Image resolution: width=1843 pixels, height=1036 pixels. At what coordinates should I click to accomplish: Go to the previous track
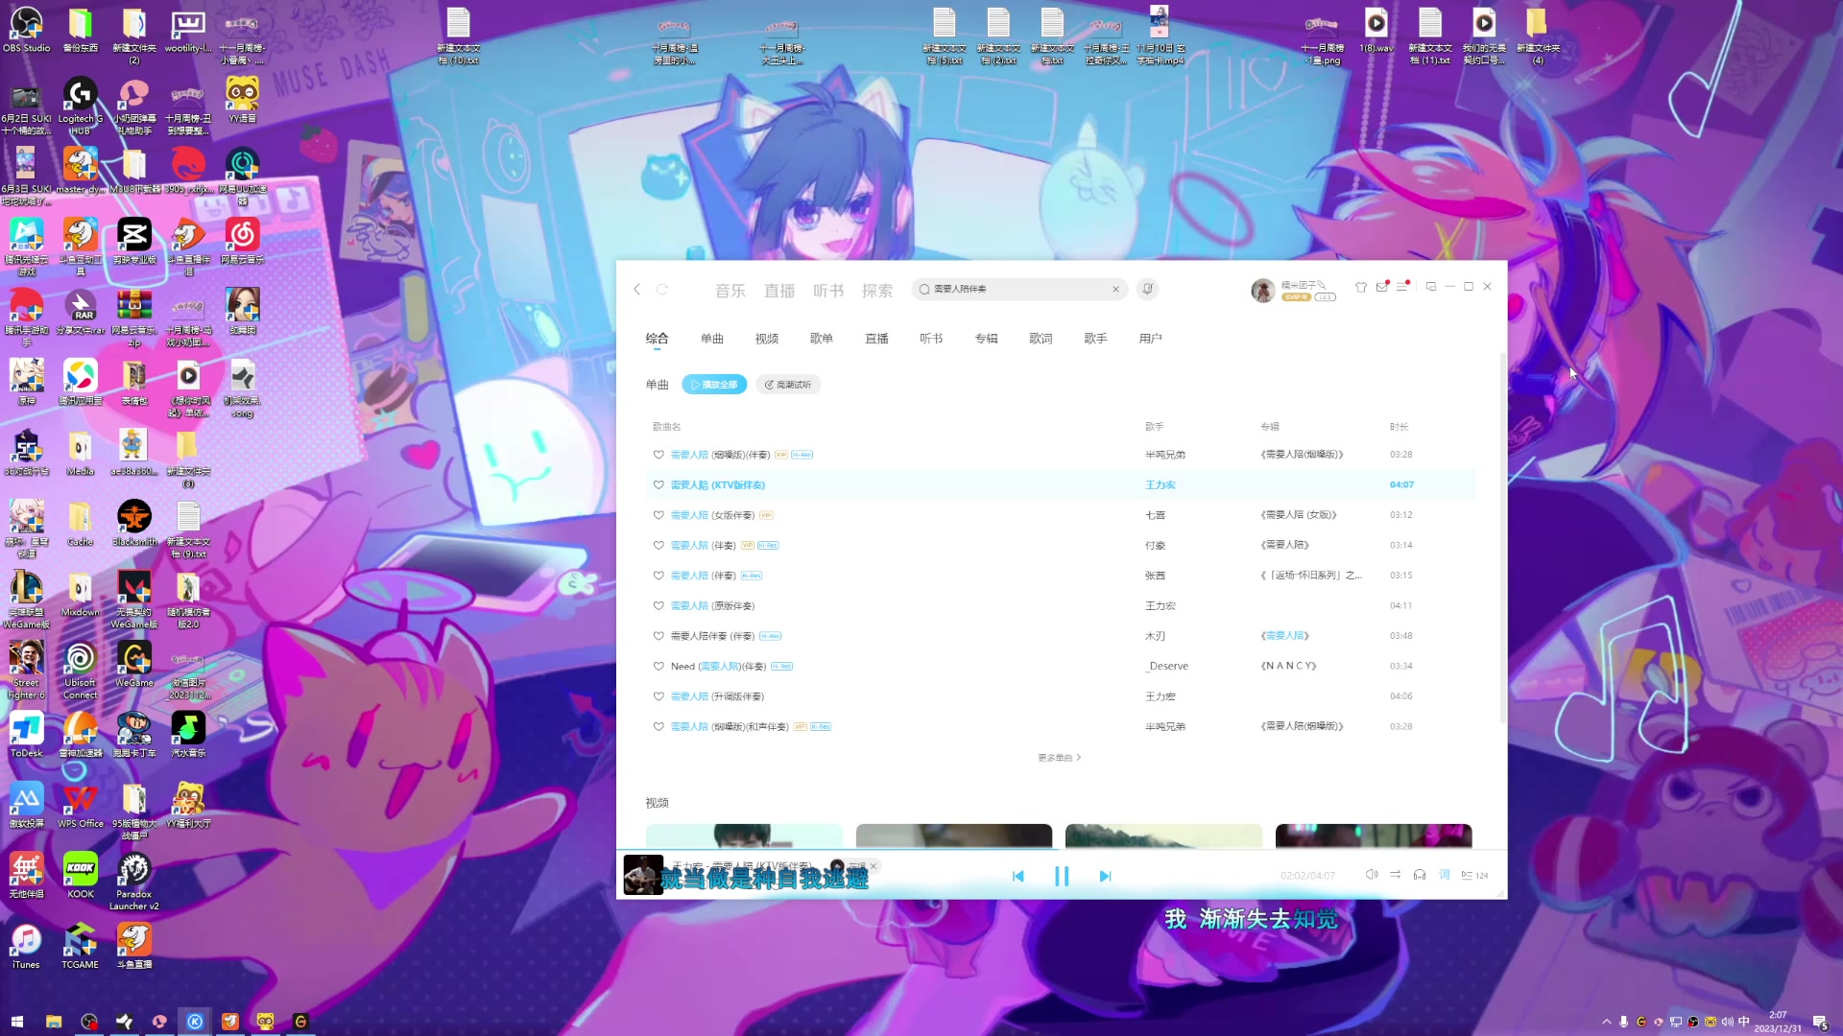point(1018,876)
